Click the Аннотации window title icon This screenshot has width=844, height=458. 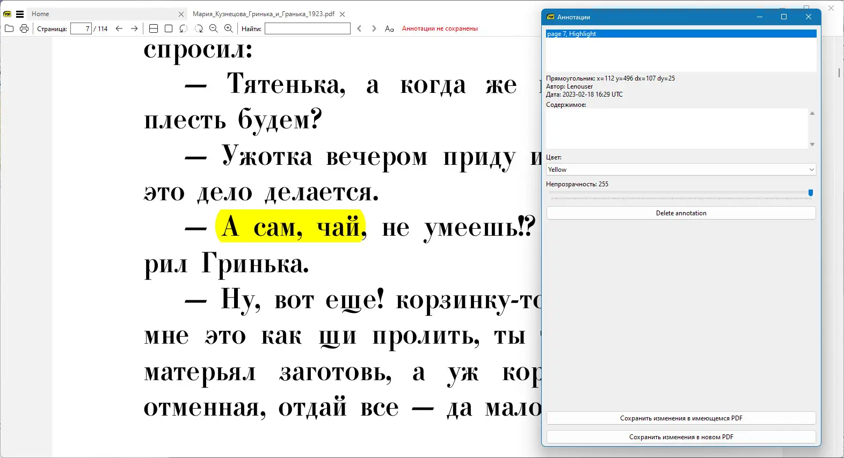(x=550, y=17)
